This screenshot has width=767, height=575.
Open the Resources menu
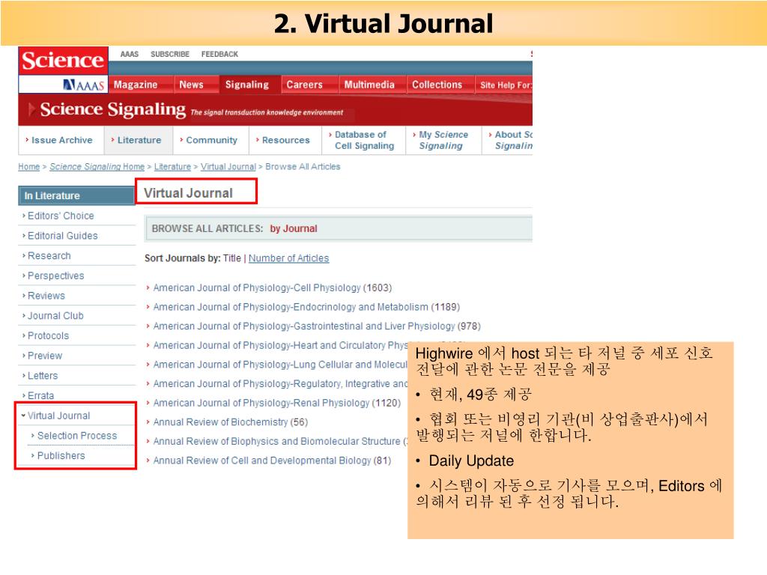click(285, 140)
